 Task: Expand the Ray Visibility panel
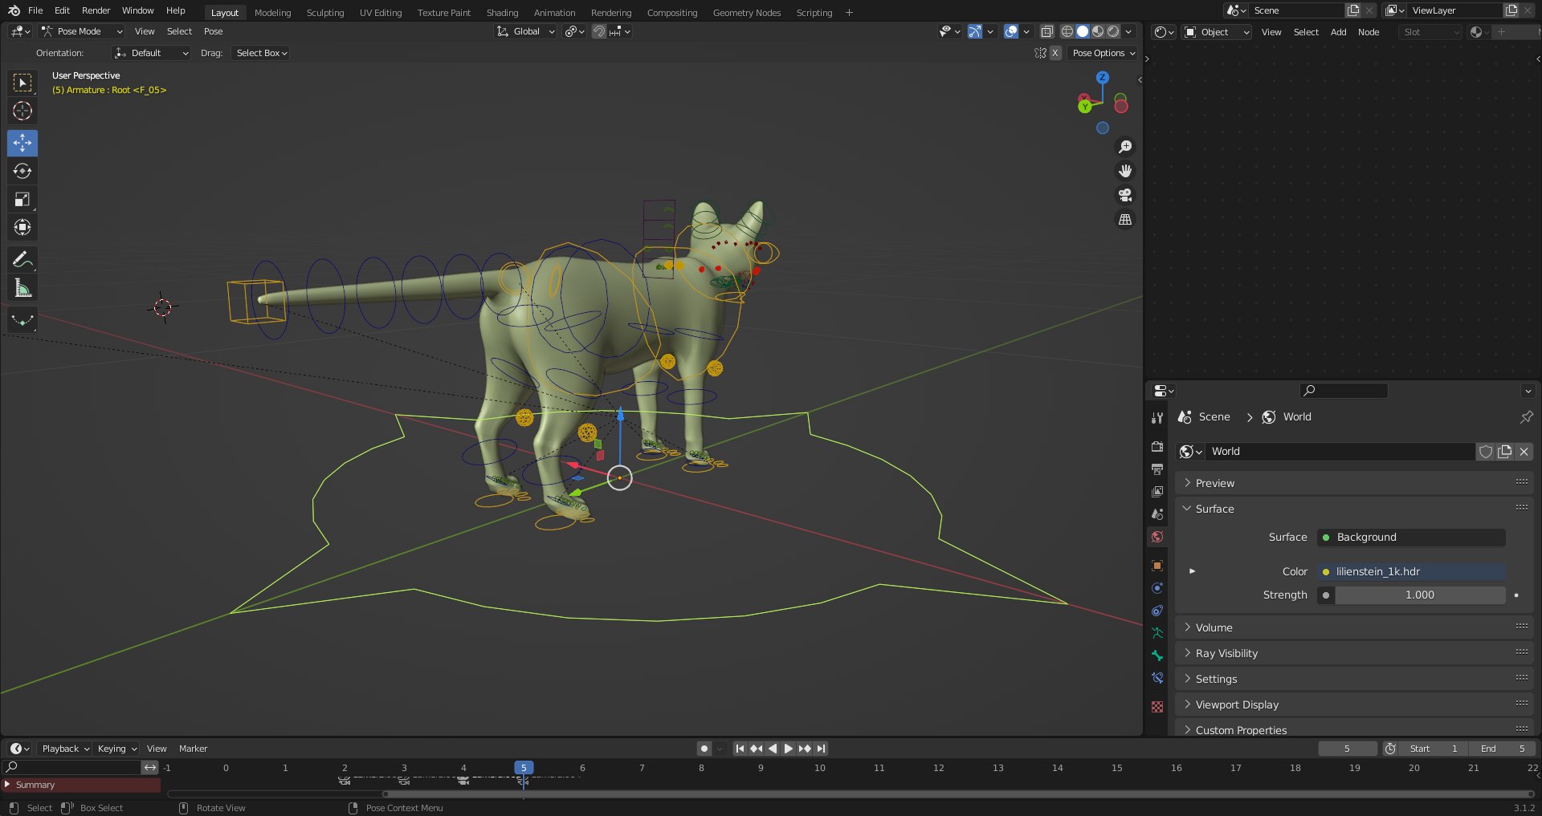click(x=1354, y=653)
